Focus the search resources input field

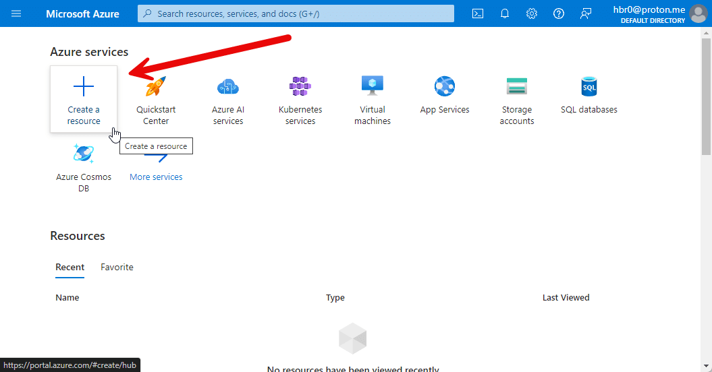click(x=297, y=13)
